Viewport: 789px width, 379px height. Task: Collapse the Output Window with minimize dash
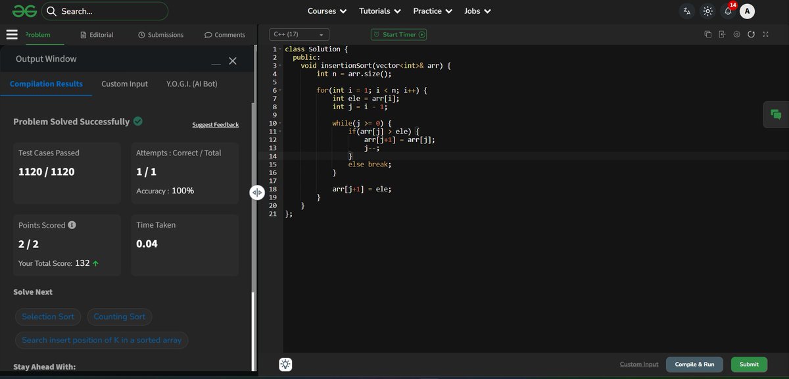[x=215, y=62]
